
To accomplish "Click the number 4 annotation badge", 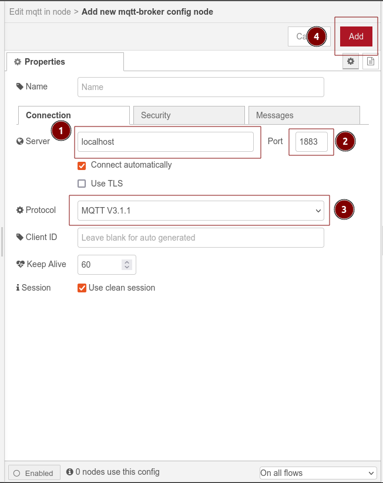I will coord(317,36).
